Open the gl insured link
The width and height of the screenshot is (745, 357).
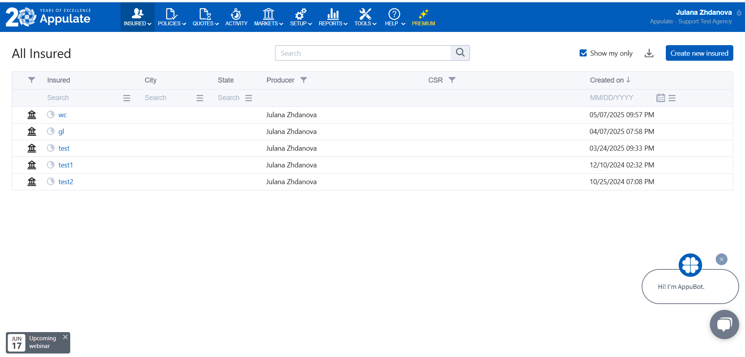click(61, 132)
